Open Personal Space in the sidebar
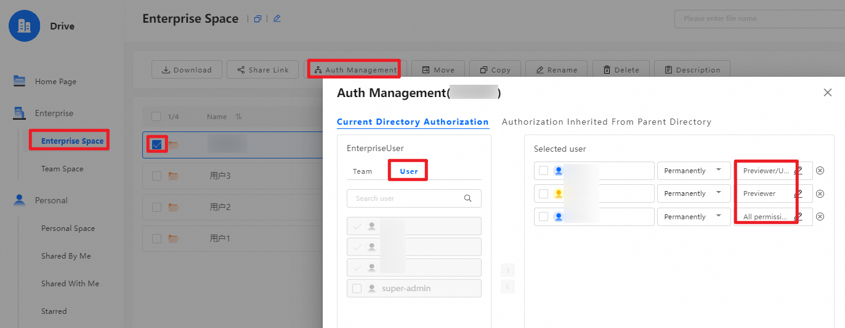This screenshot has height=328, width=845. (68, 228)
